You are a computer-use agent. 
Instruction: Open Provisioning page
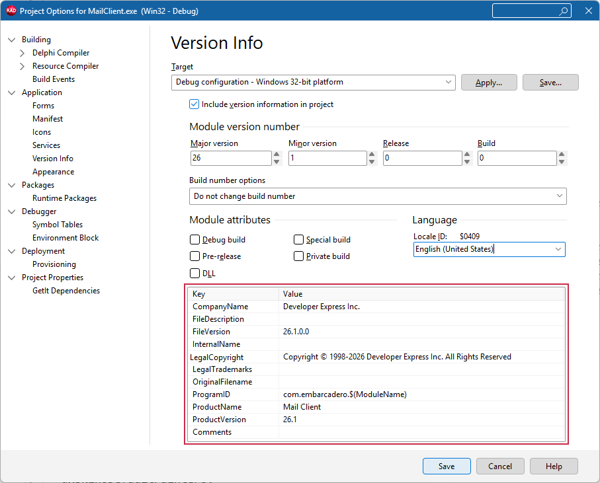coord(54,264)
